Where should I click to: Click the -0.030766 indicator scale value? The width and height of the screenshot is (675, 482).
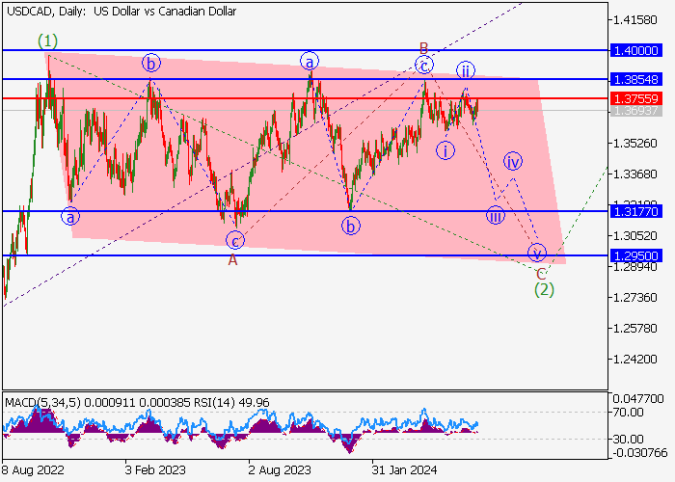click(639, 453)
